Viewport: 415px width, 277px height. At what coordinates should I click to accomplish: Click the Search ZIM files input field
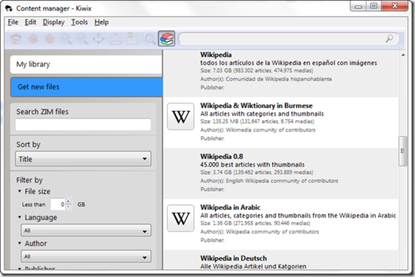click(x=83, y=125)
